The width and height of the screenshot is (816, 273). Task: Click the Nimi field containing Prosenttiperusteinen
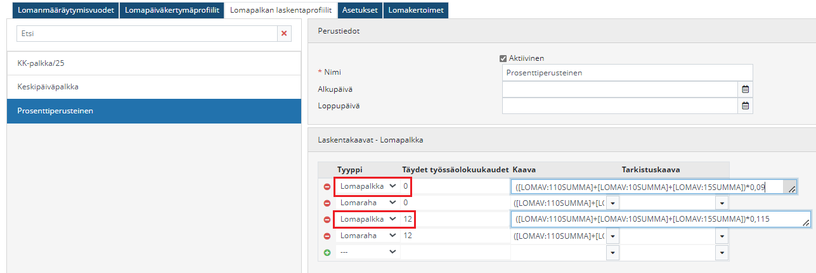pyautogui.click(x=626, y=73)
